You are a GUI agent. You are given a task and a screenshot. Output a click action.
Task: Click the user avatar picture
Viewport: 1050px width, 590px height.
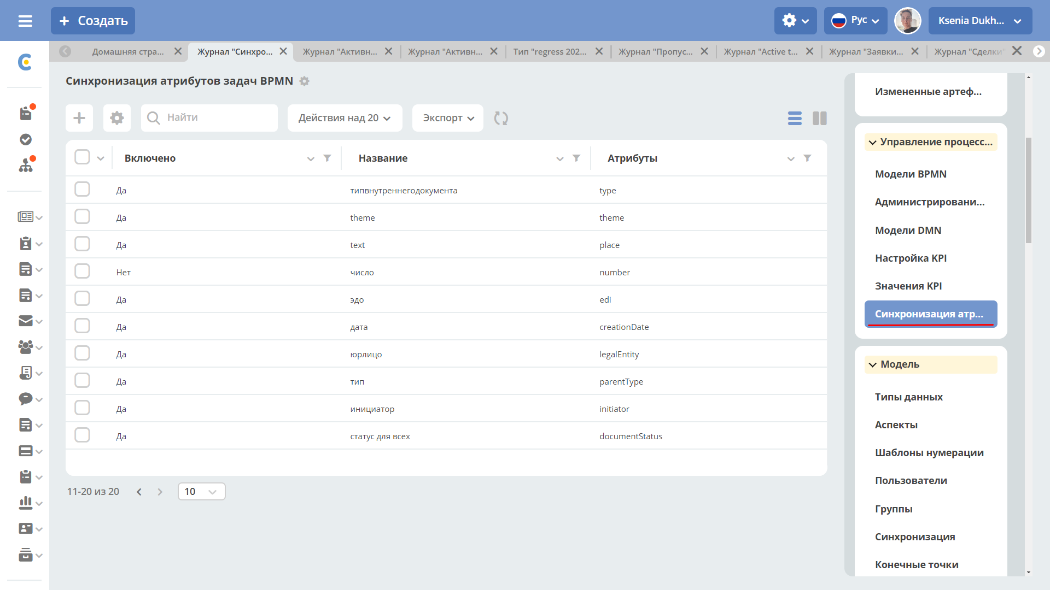907,21
